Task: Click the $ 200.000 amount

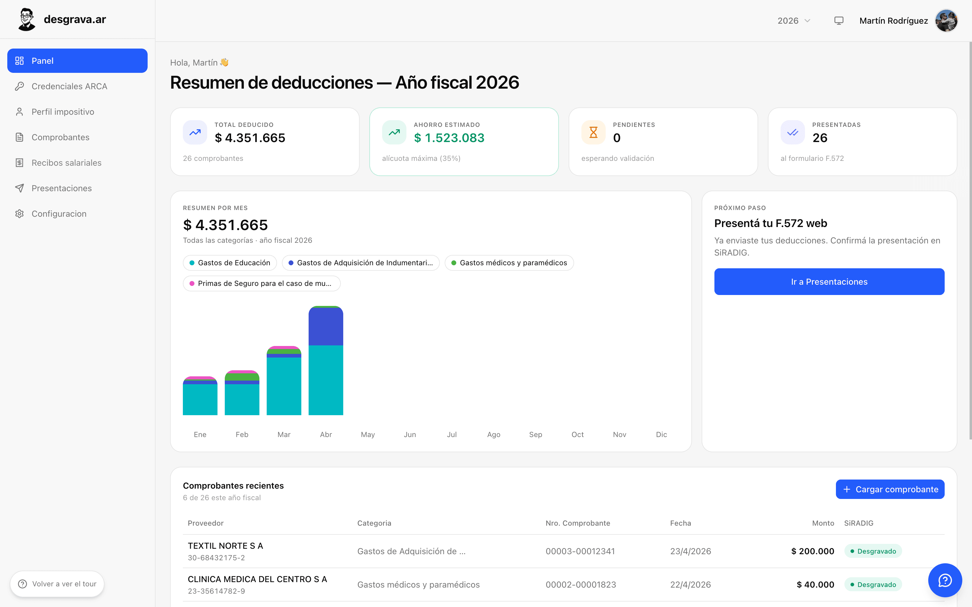Action: click(x=813, y=551)
